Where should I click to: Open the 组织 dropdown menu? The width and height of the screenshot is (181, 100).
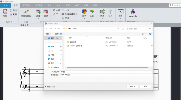(x=48, y=34)
